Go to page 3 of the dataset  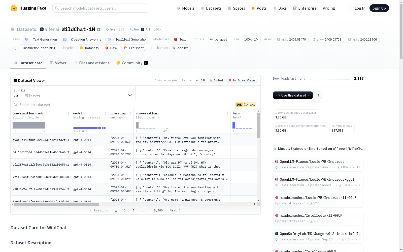(x=133, y=210)
